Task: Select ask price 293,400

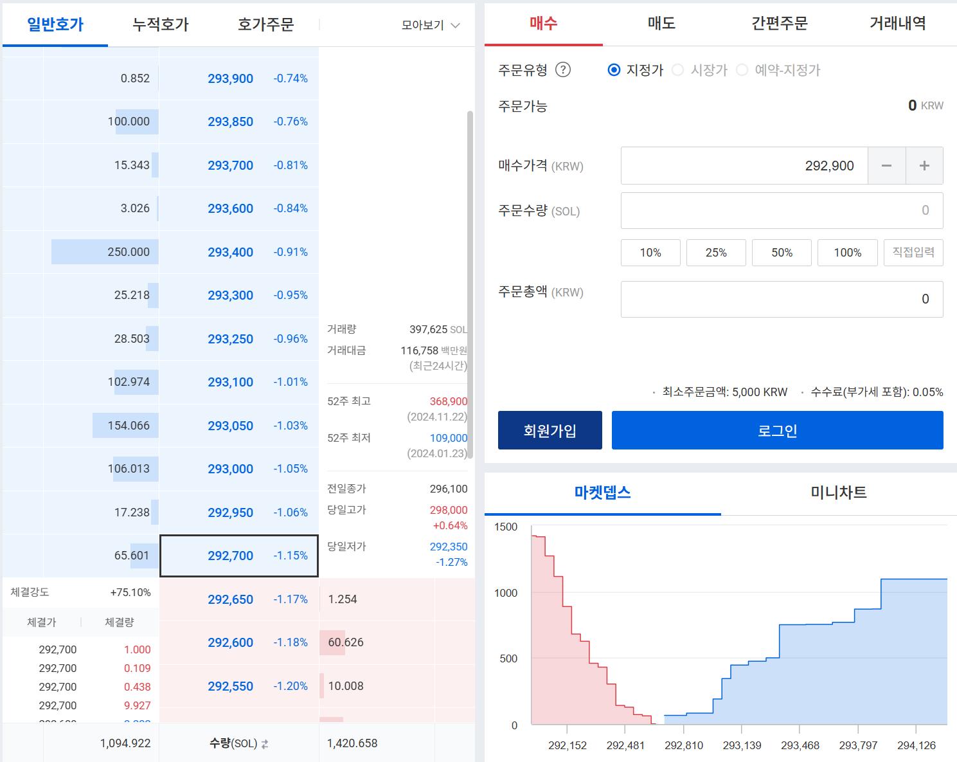Action: pyautogui.click(x=239, y=252)
